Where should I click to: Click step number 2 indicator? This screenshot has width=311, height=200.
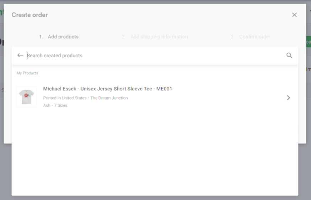tap(124, 37)
